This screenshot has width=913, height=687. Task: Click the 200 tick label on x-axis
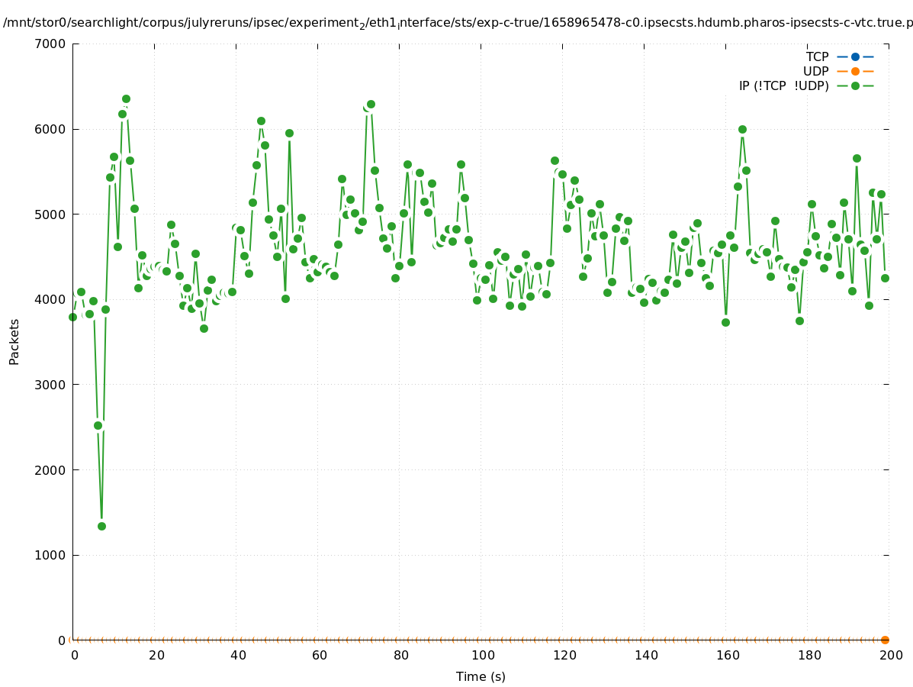point(890,655)
